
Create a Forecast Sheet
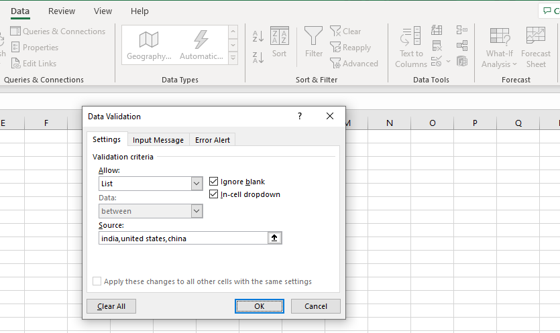[536, 48]
